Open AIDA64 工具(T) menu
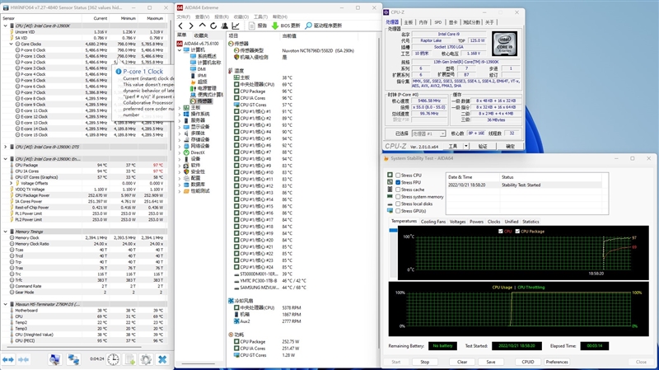Viewport: 659px width, 370px height. coord(260,16)
